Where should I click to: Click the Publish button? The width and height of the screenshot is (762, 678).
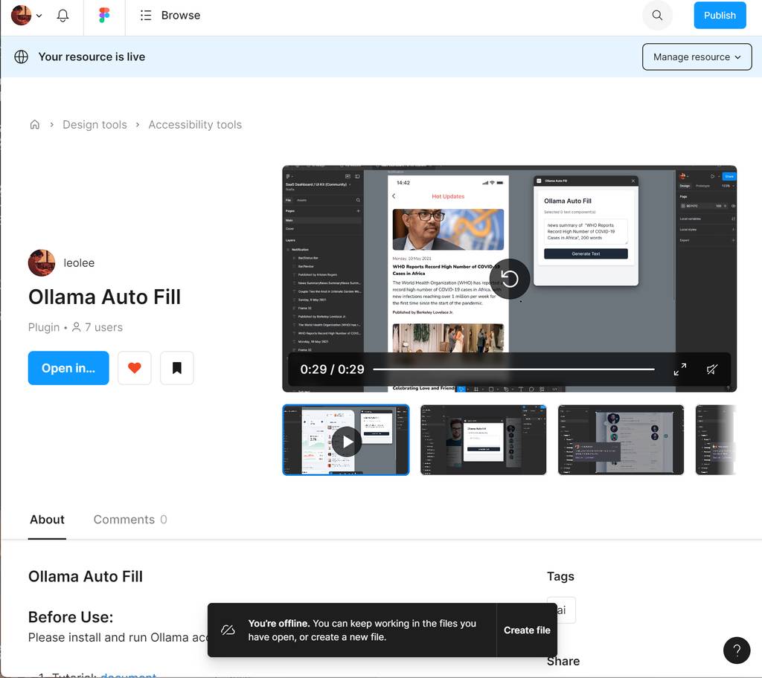720,16
